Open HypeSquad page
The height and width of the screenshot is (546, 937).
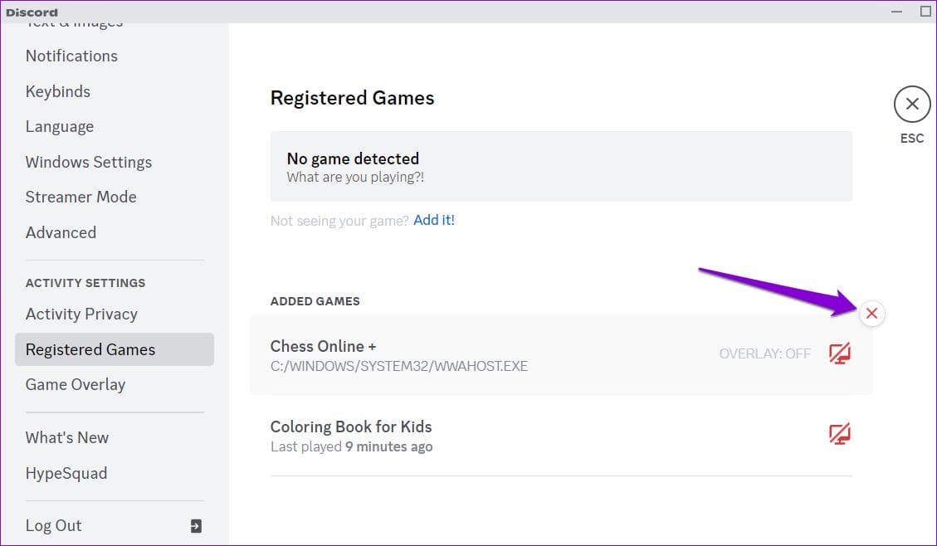click(66, 473)
